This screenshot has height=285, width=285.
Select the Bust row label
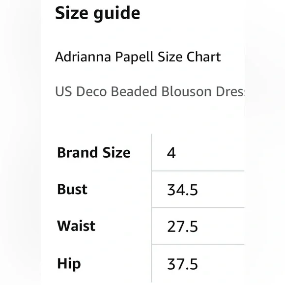(72, 189)
